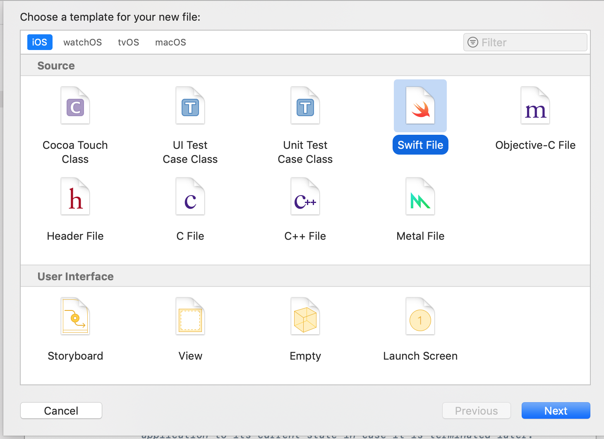Select the Header File template icon
604x439 pixels.
75,196
